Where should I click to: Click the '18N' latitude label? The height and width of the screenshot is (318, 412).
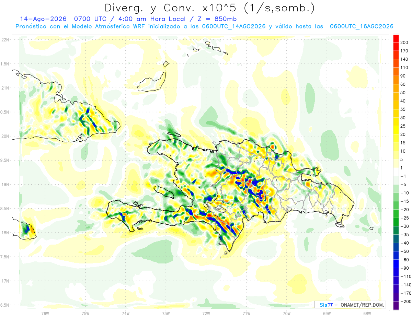(5, 233)
